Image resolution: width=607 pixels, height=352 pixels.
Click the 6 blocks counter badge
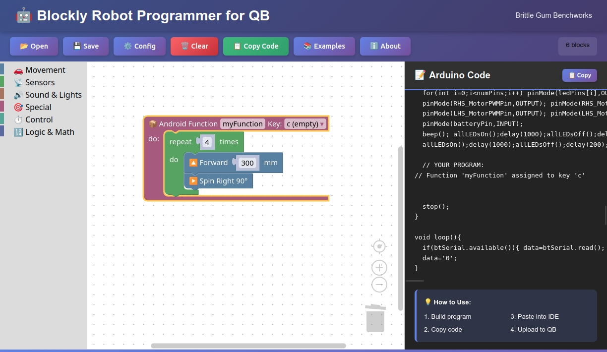(578, 46)
